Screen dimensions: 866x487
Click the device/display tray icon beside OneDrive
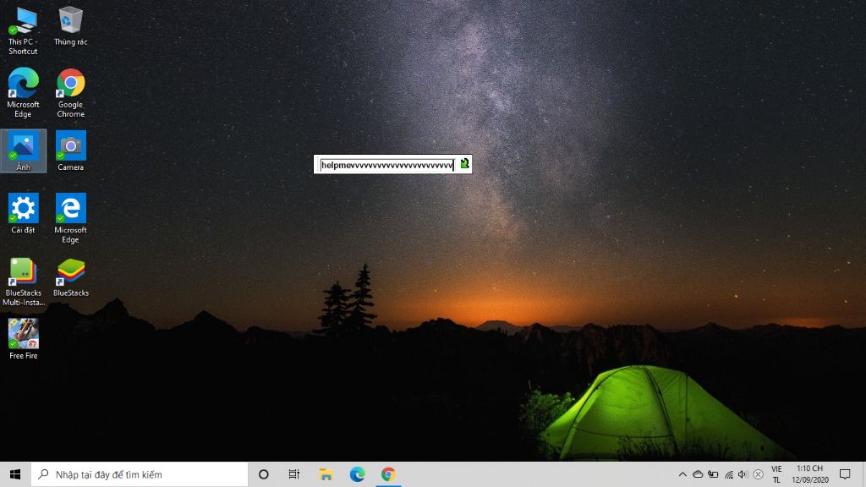(x=713, y=474)
